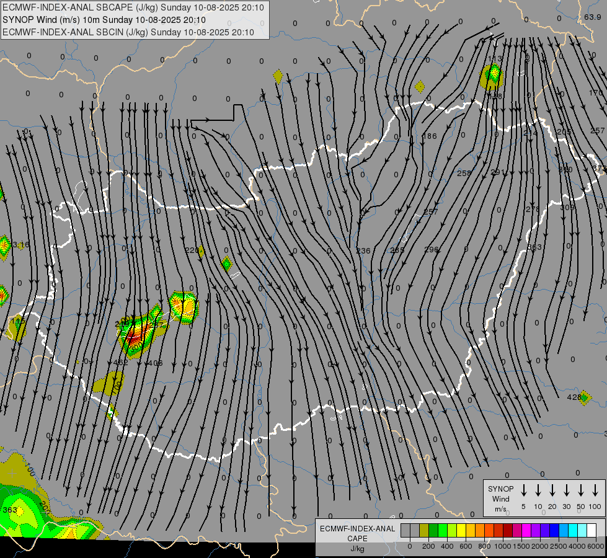Pick the dark red CAPE swatch at 1000

click(x=508, y=531)
